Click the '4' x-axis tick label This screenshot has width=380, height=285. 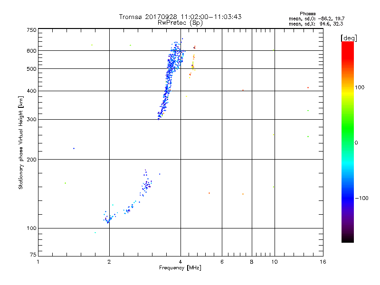180,262
